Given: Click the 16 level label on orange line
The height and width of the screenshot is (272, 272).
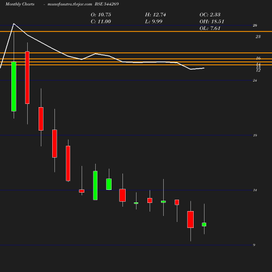Looking at the screenshot, I should (258, 58).
